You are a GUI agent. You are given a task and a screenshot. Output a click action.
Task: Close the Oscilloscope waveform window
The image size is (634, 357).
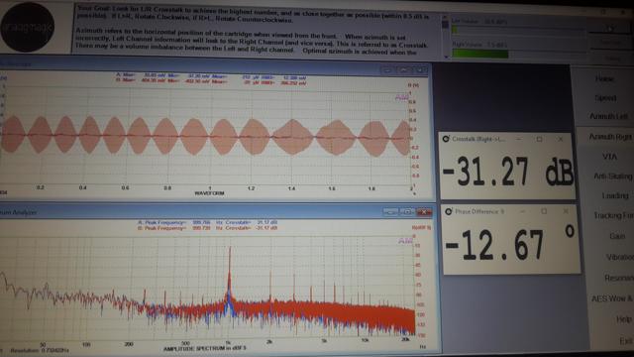tap(420, 70)
